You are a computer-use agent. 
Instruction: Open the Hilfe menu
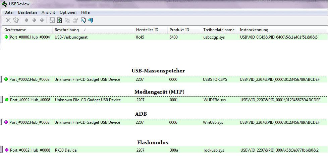[85, 12]
